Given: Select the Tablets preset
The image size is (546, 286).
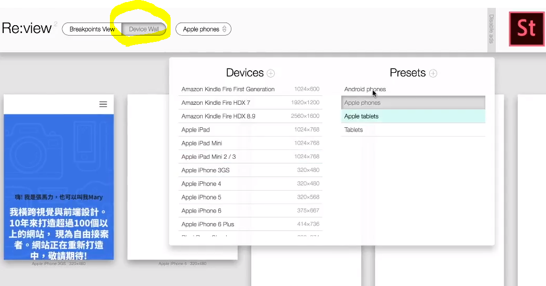Looking at the screenshot, I should [x=413, y=129].
